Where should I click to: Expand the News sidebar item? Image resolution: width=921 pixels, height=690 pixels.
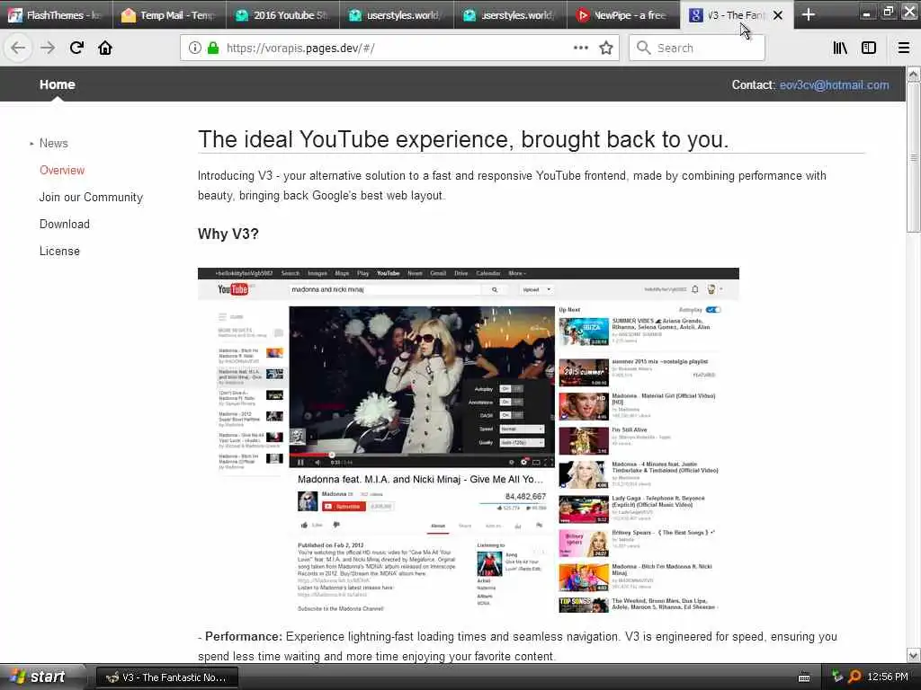click(x=53, y=143)
